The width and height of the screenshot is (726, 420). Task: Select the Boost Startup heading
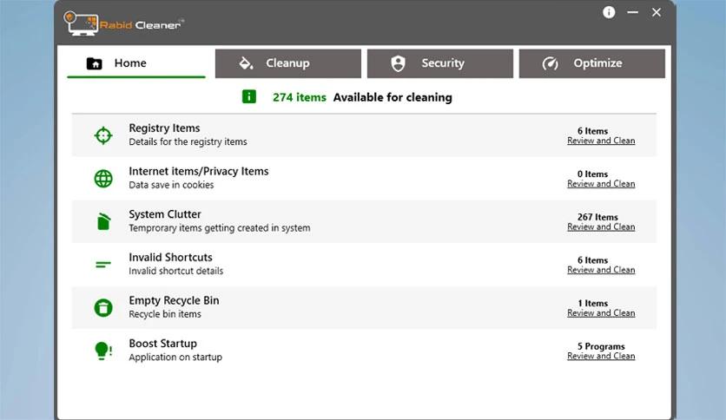coord(163,344)
